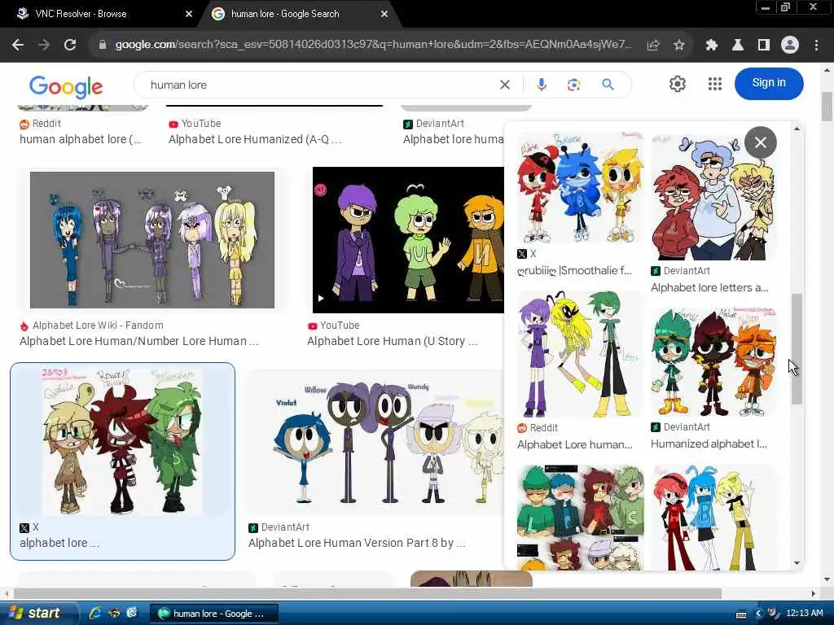Open the Extensions puzzle icon
The height and width of the screenshot is (625, 834).
click(712, 46)
